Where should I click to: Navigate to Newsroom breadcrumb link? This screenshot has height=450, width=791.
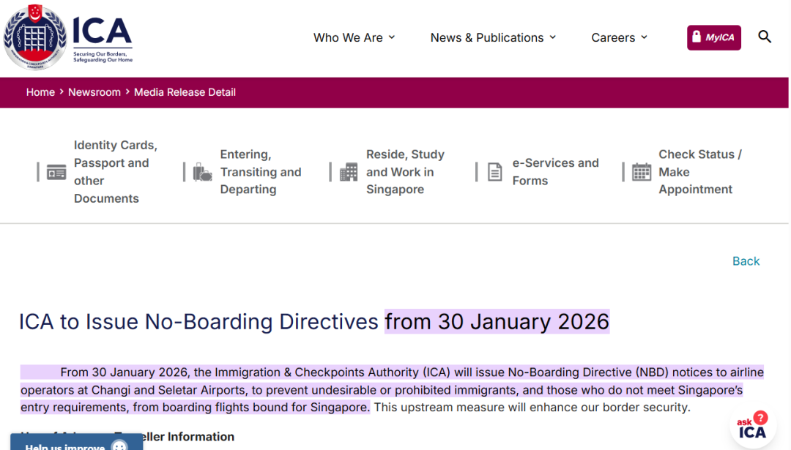click(94, 92)
